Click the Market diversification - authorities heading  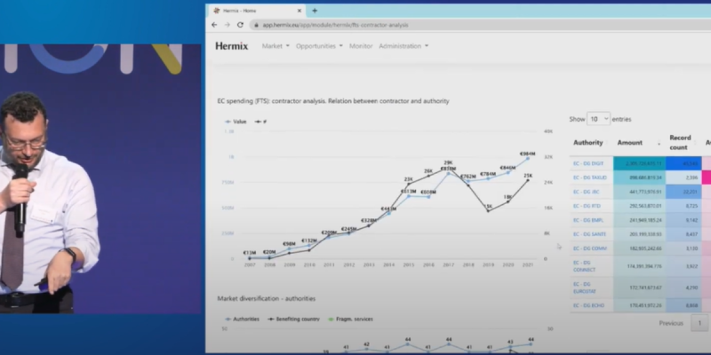pos(267,298)
